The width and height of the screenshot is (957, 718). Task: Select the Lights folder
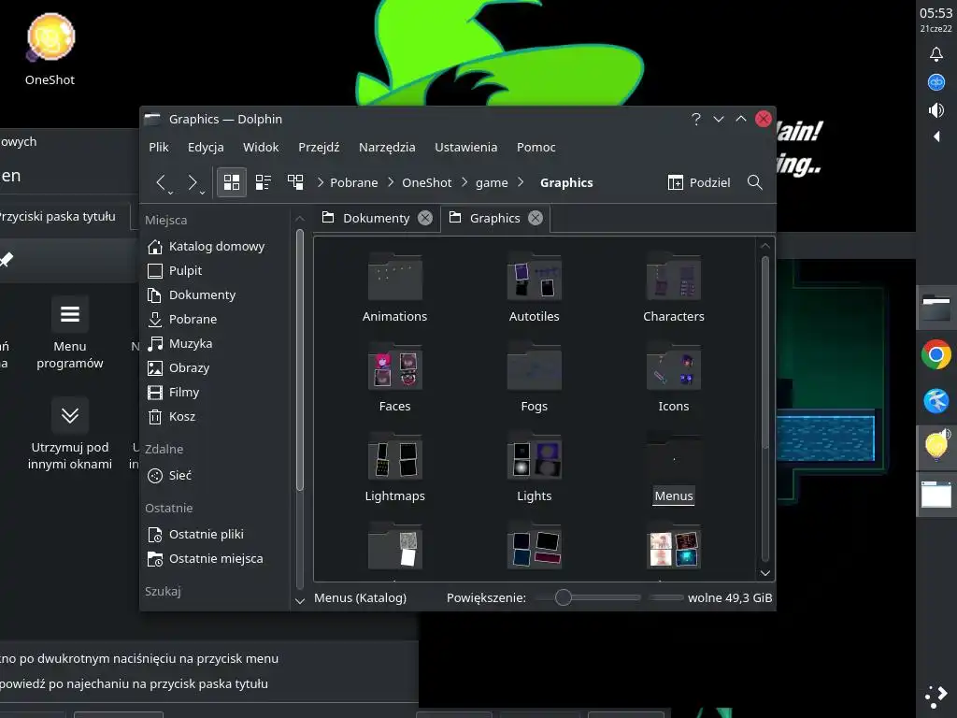(x=534, y=467)
